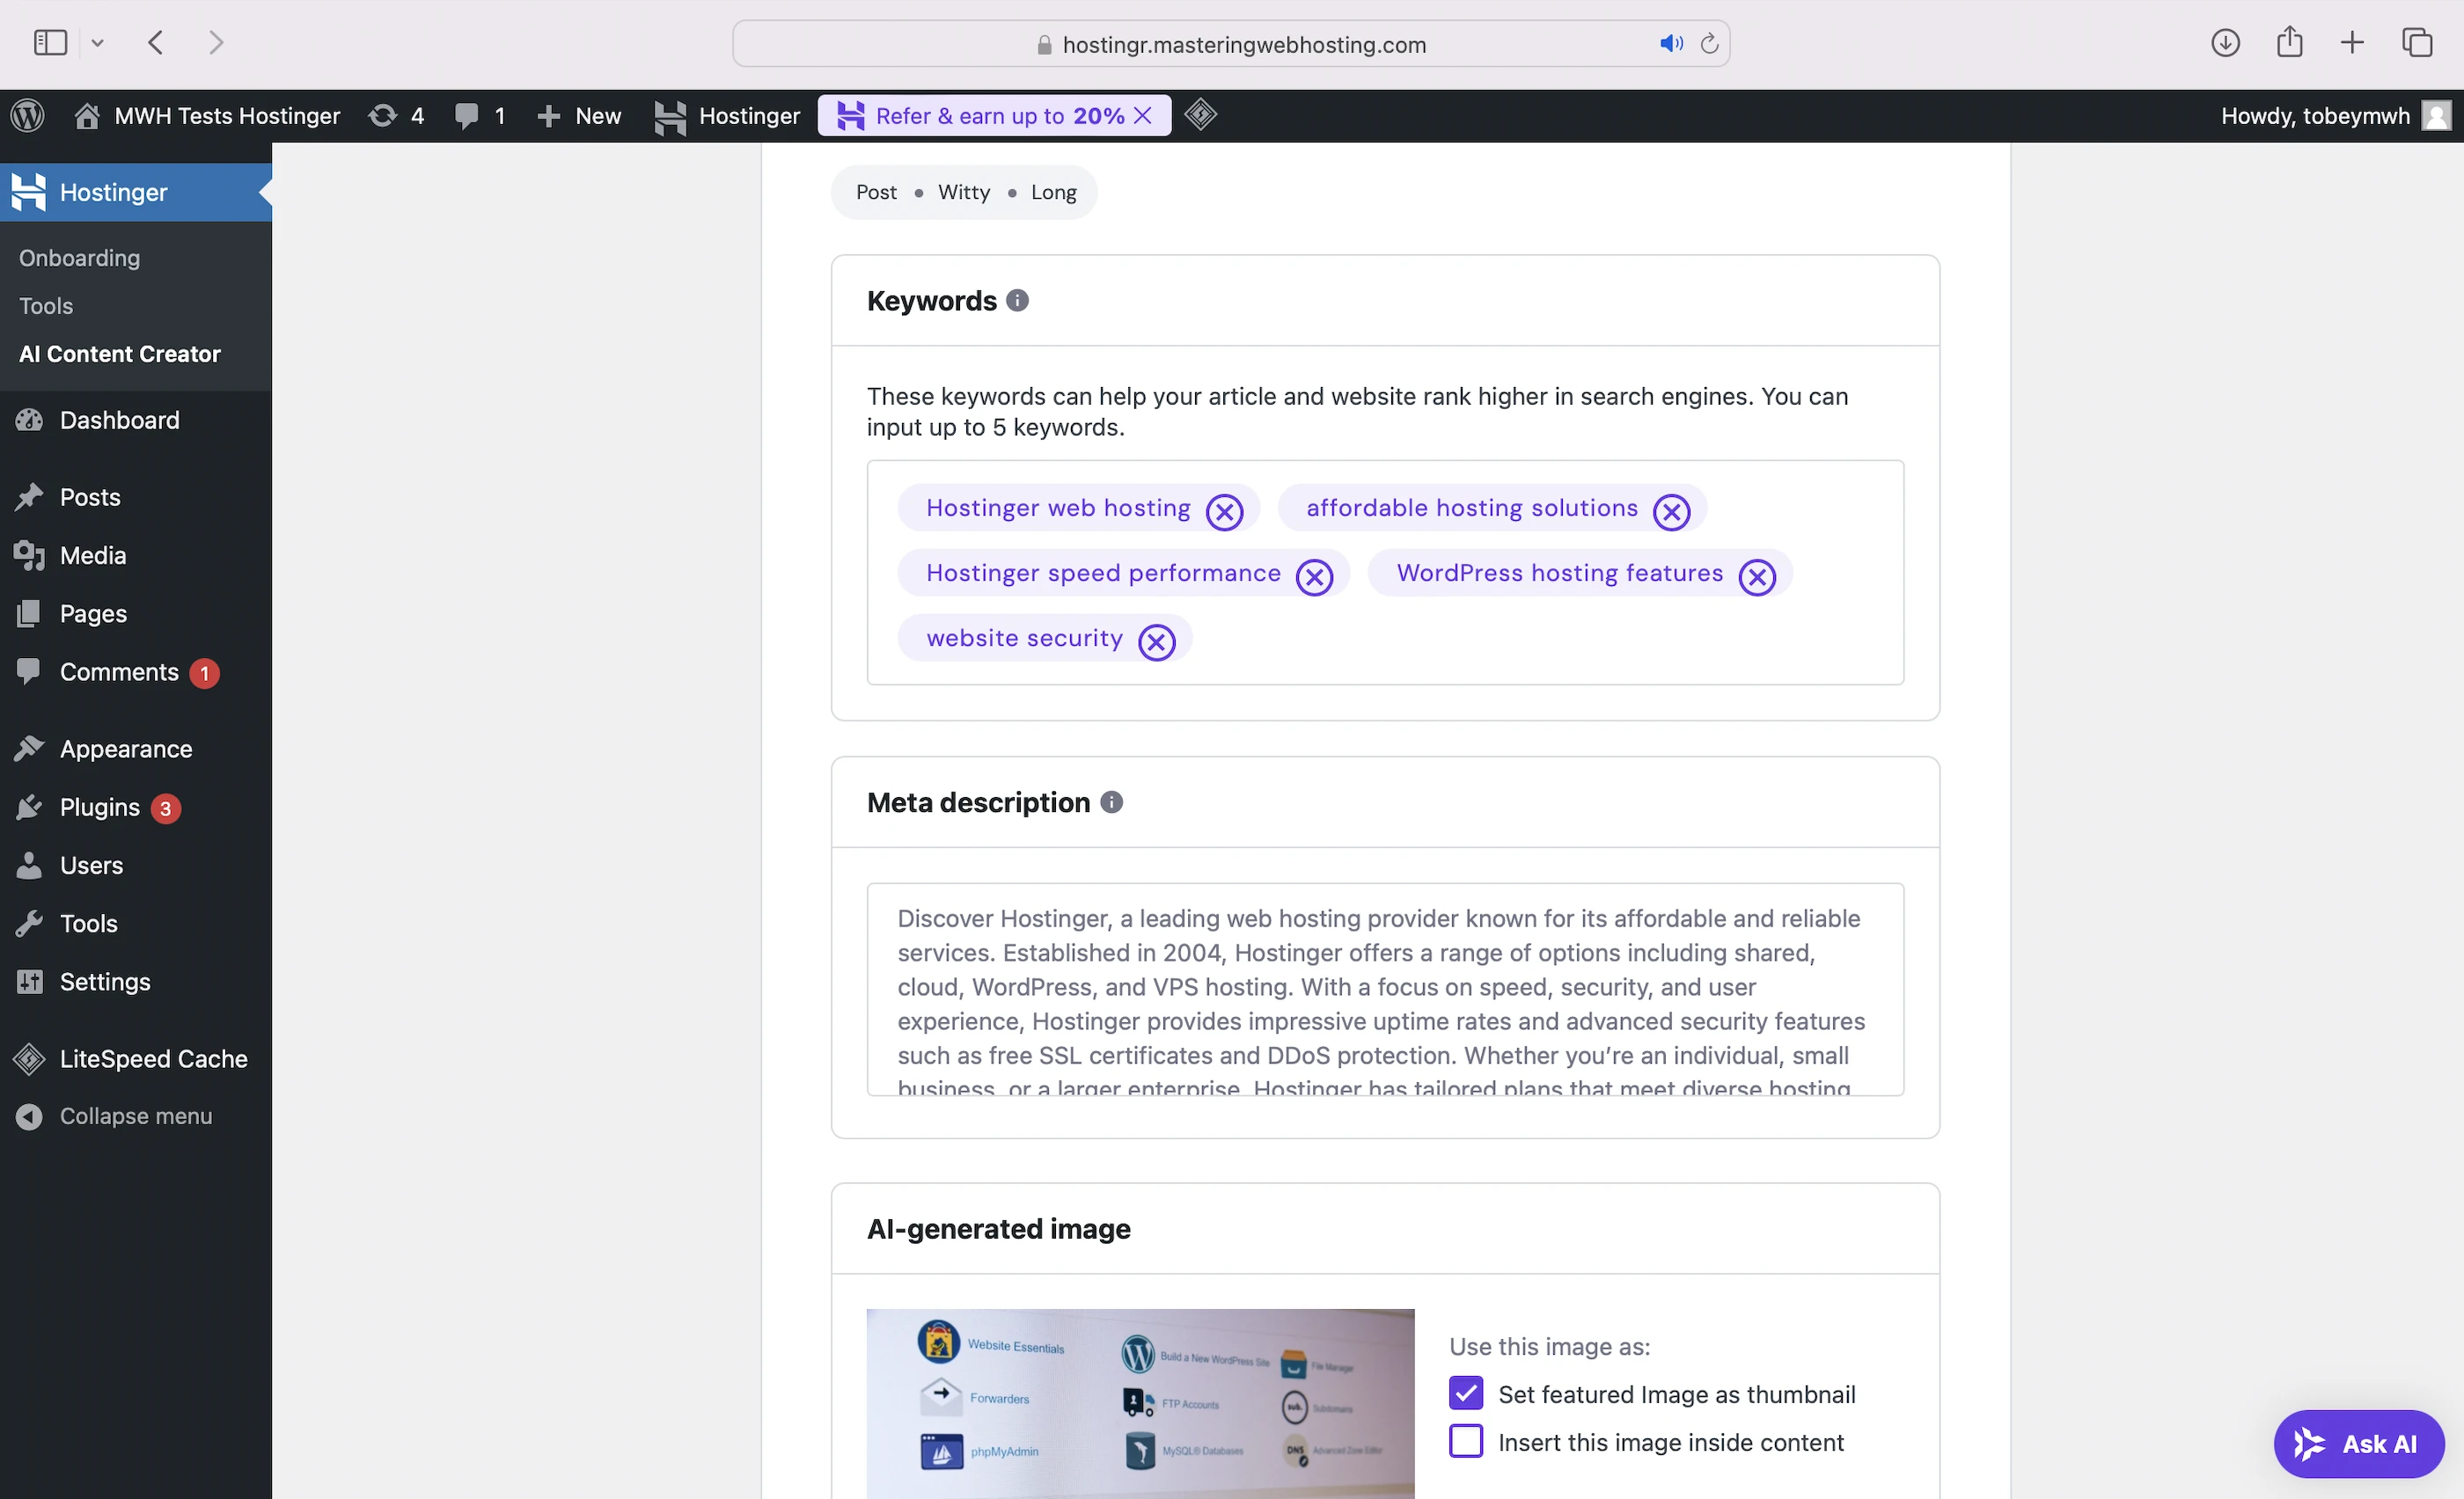Open the Plugins menu item
2464x1499 pixels.
click(99, 808)
